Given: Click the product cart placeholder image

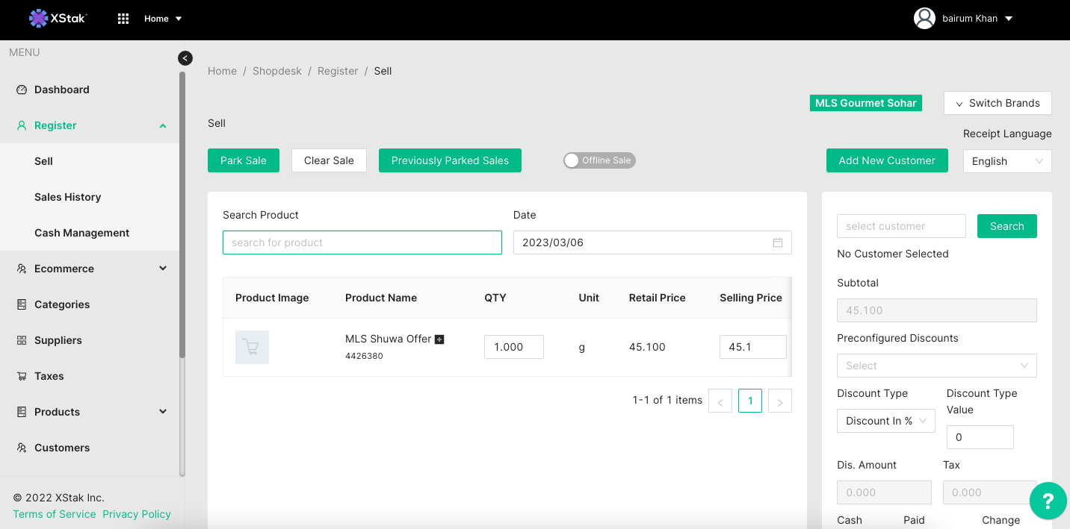Looking at the screenshot, I should click(x=252, y=347).
